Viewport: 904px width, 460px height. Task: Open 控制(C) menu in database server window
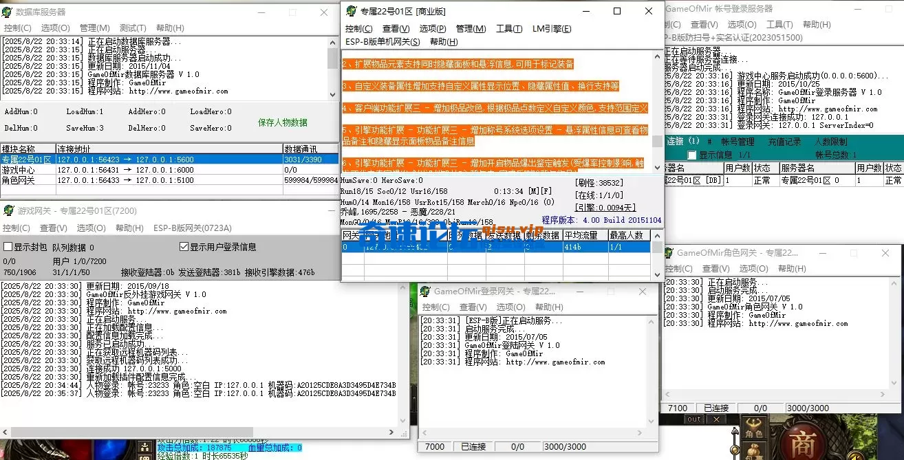(x=17, y=28)
